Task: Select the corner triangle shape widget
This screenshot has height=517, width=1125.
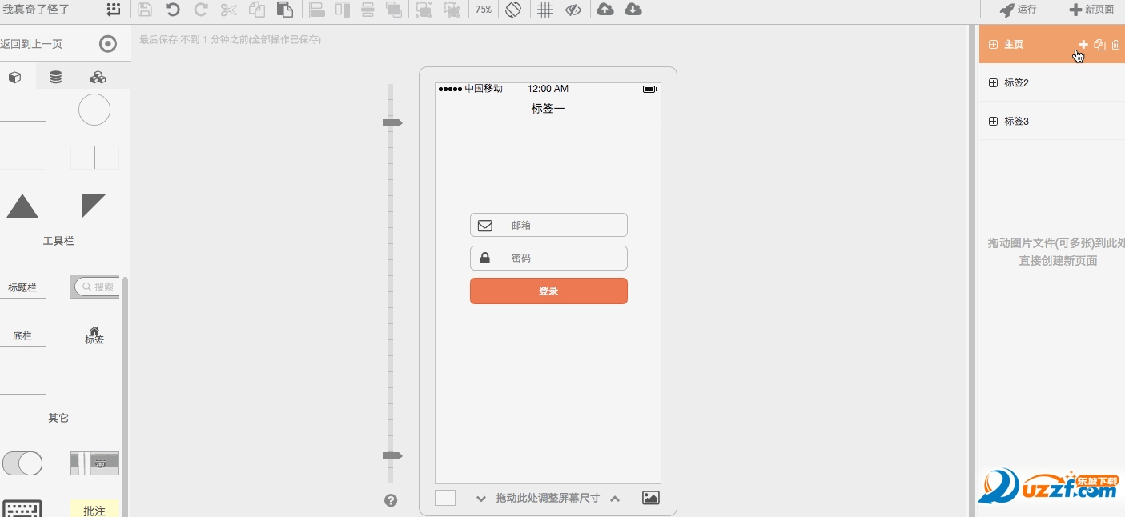Action: (x=94, y=205)
